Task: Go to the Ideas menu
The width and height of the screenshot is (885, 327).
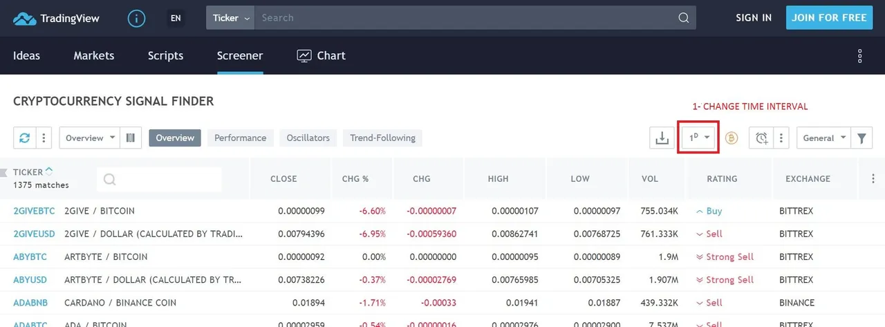Action: 27,56
